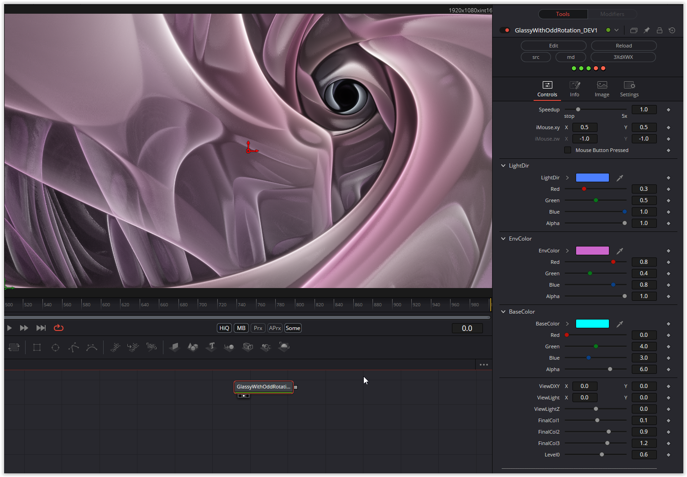
Task: Enable Mouse Button Pressed checkbox
Action: pos(567,150)
